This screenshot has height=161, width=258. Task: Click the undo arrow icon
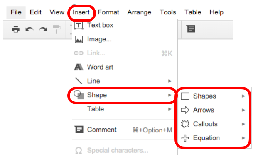(29, 29)
